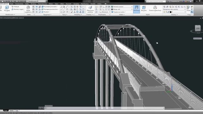This screenshot has width=203, height=114.
Task: Activate Naciśnij i ciągnij tool
Action: (17, 9)
